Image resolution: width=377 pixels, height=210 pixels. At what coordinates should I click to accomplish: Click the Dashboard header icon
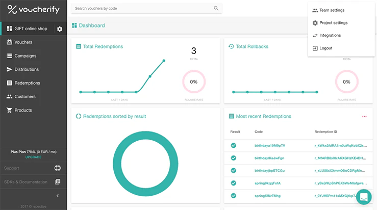(x=74, y=25)
